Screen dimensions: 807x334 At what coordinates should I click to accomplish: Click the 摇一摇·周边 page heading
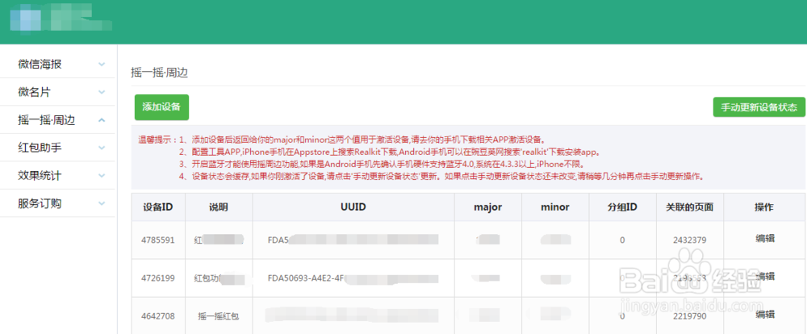[x=160, y=73]
